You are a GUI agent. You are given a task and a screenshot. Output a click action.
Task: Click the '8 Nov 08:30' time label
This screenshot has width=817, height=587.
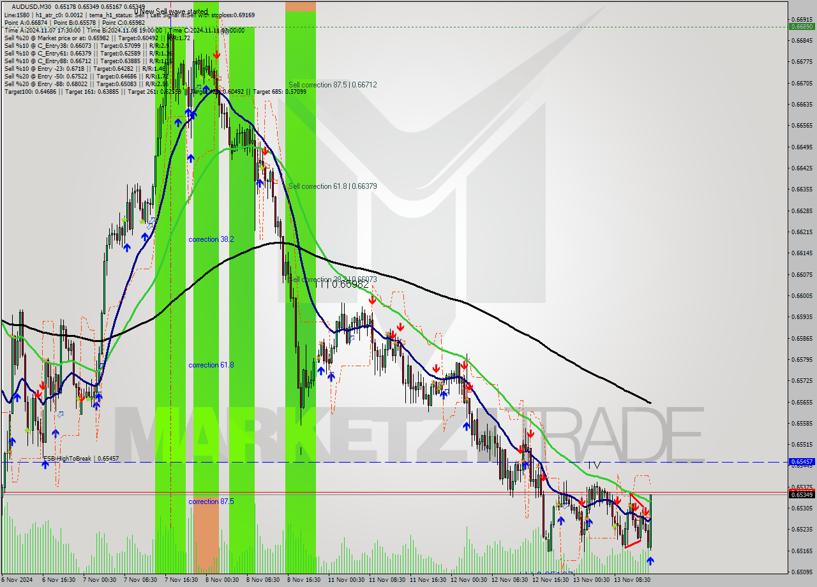tap(262, 580)
